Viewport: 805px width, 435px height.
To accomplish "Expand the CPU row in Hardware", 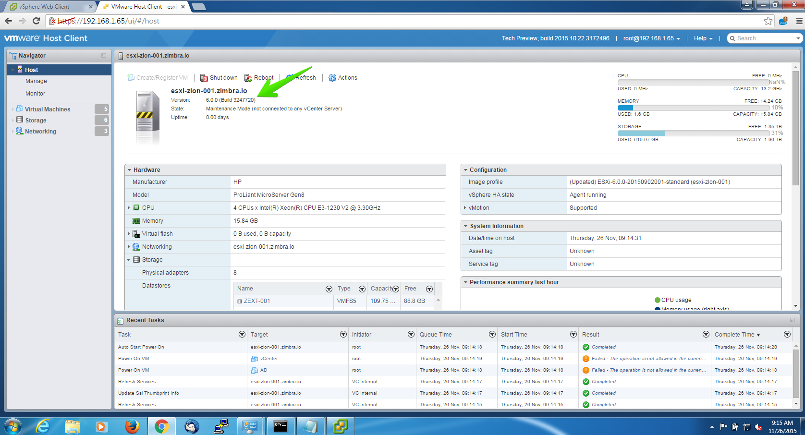I will (129, 208).
